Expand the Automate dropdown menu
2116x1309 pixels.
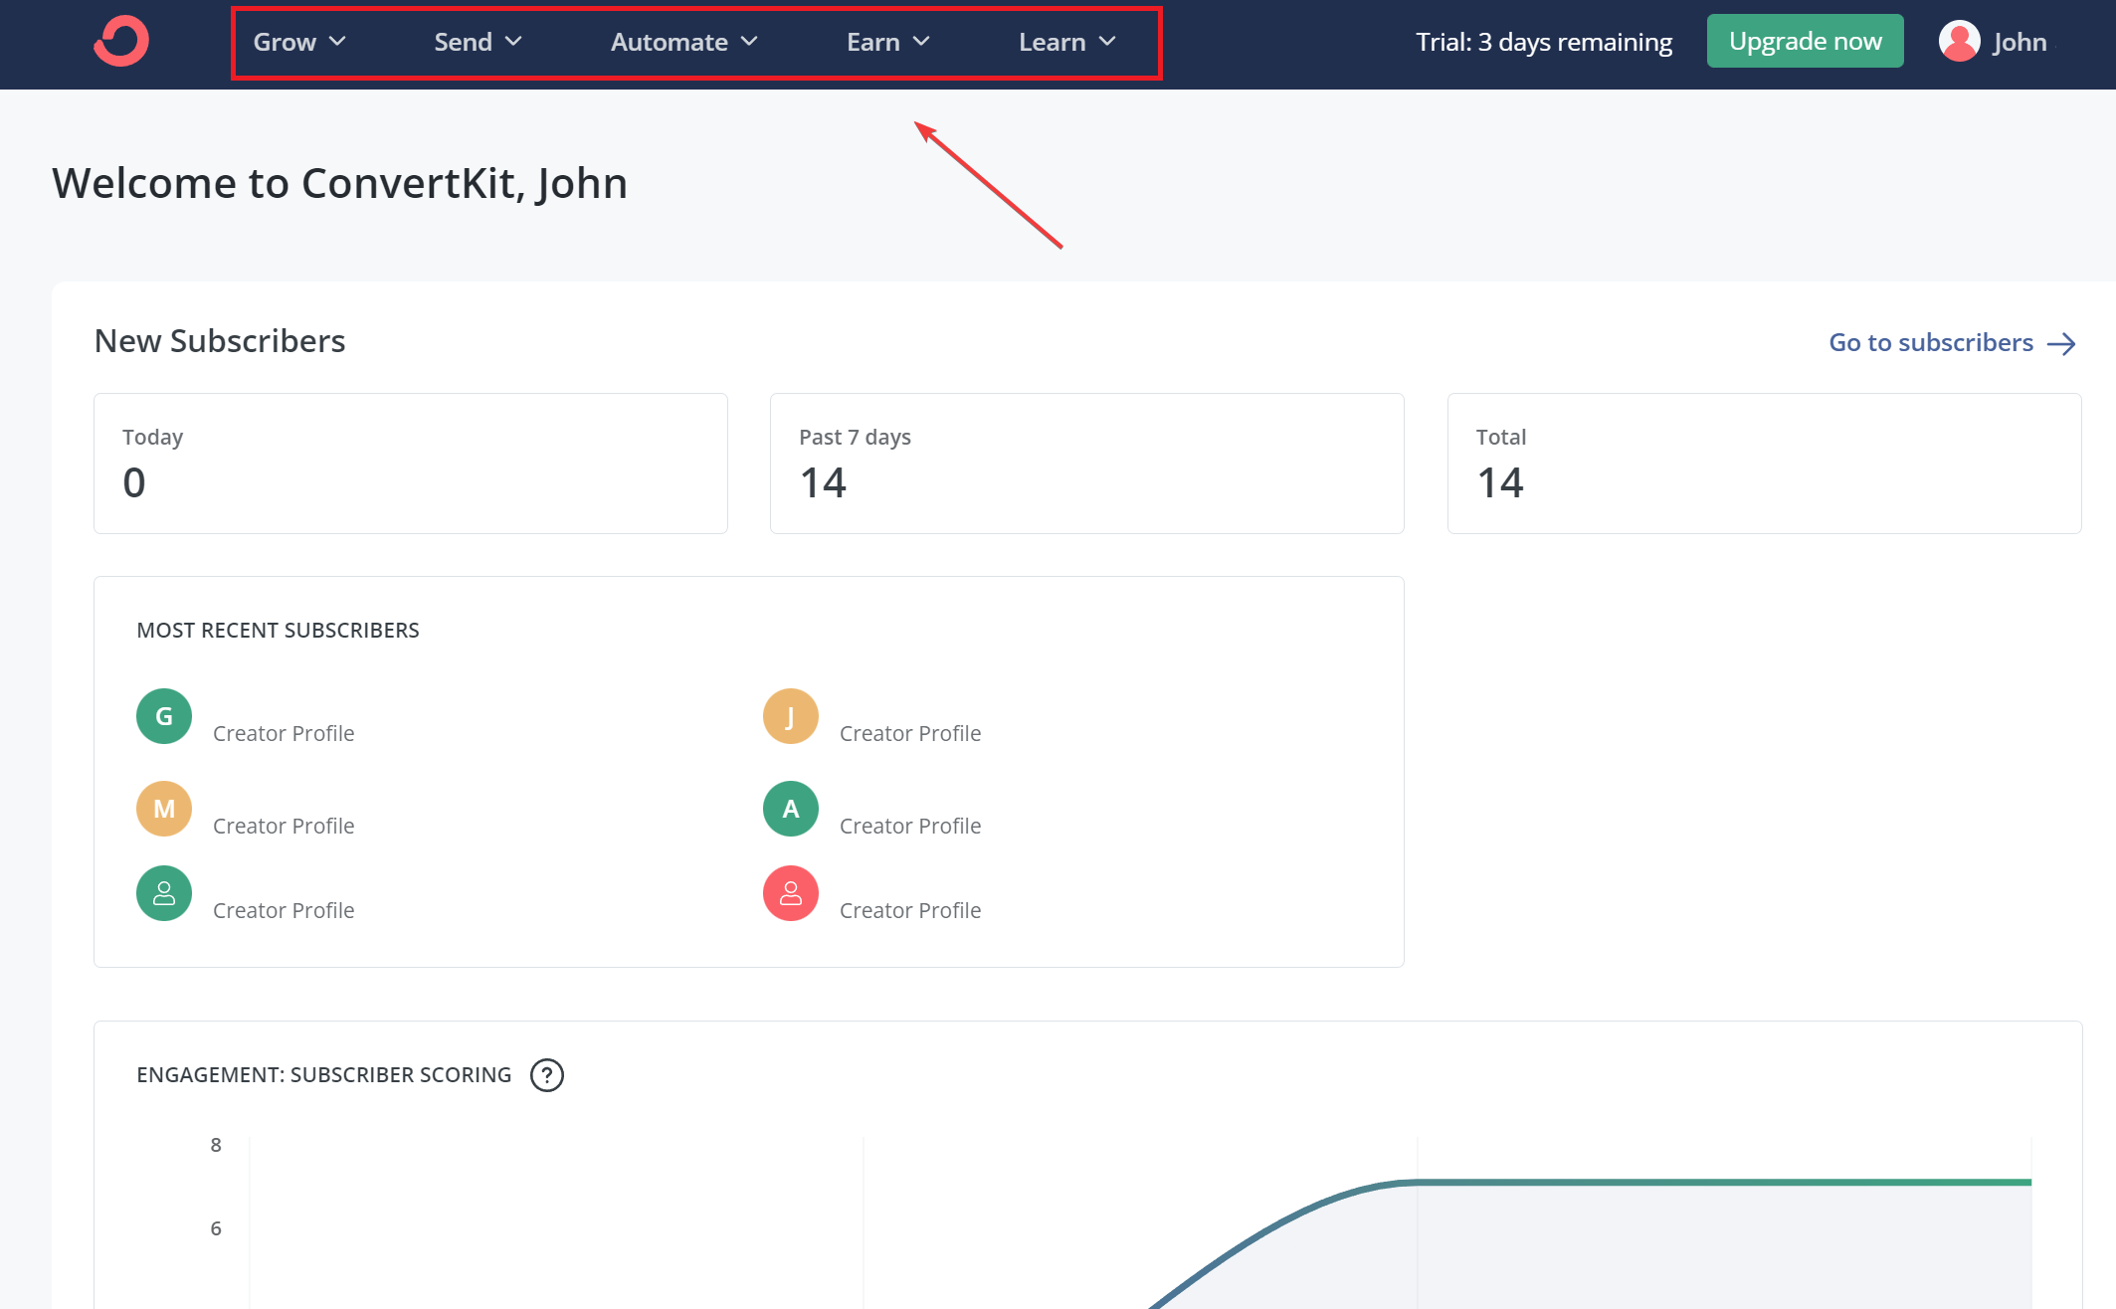[687, 41]
